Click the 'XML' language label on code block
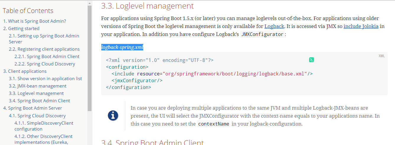 click(x=382, y=56)
